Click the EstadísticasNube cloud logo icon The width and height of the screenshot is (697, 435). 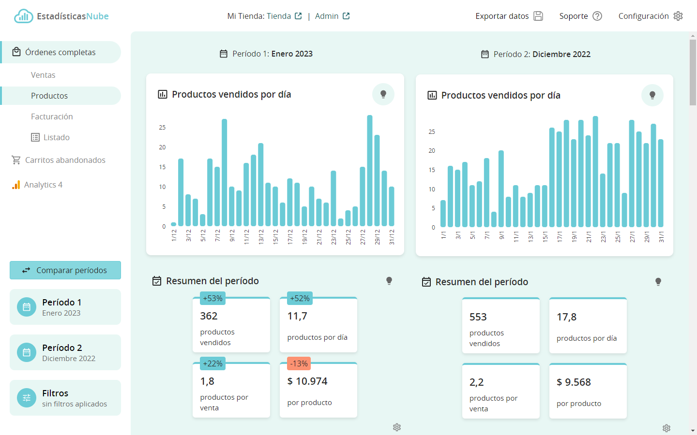tap(23, 16)
